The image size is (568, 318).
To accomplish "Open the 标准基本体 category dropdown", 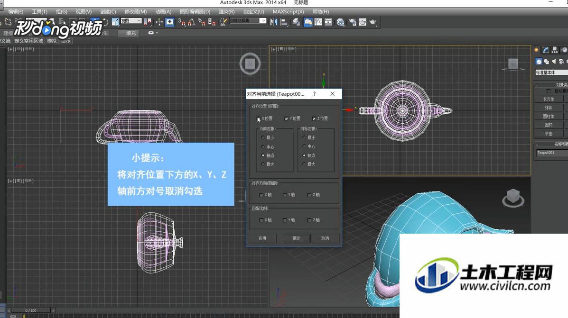I will (551, 73).
